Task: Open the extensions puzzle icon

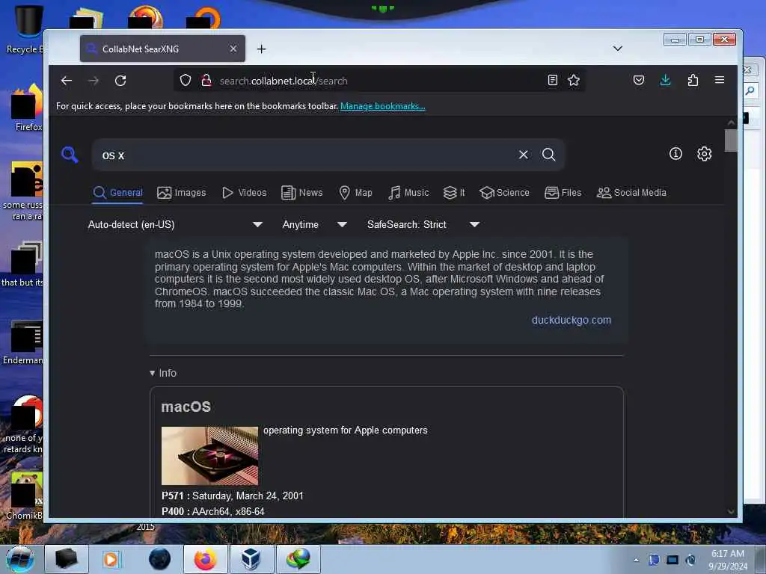Action: coord(693,80)
